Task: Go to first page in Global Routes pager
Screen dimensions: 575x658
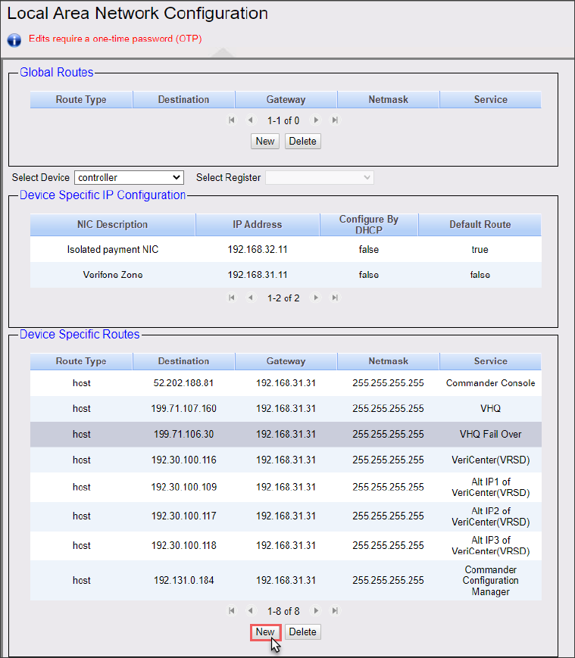Action: [232, 120]
